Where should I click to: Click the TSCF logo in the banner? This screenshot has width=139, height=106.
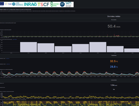[x=43, y=5]
